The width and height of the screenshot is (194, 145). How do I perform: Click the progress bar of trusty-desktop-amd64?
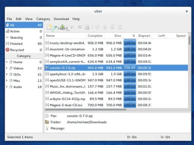click(x=130, y=43)
